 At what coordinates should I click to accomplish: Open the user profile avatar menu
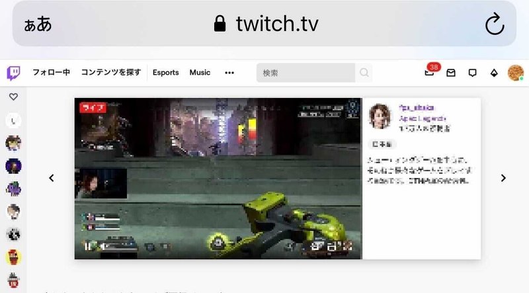click(x=516, y=73)
